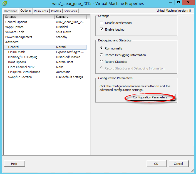Select the CPUID Mask setting
The width and height of the screenshot is (196, 174).
coord(45,52)
